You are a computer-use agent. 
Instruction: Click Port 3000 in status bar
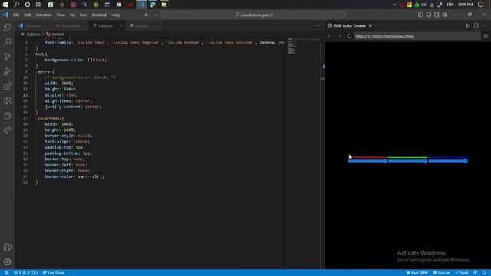point(417,273)
